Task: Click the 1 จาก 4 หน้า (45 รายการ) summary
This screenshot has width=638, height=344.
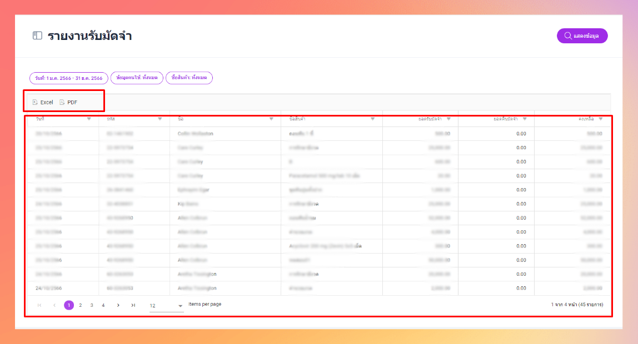Action: 577,305
